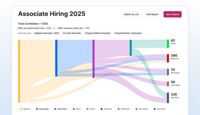
Task: Click the red Rejected legend dot
Action: pyautogui.click(x=102, y=109)
